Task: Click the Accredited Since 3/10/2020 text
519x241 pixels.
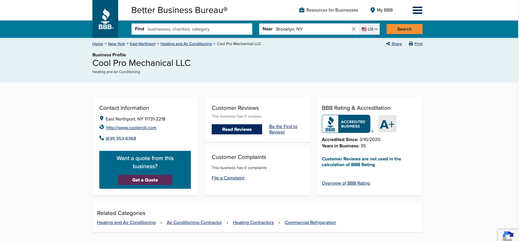Action: 351,140
